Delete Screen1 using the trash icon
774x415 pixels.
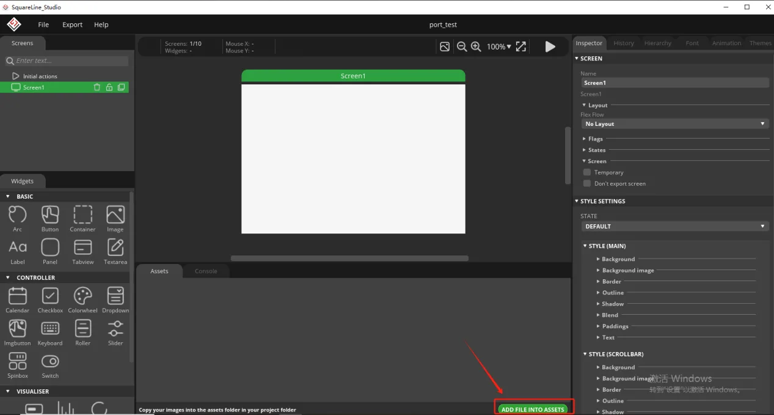[x=97, y=87]
